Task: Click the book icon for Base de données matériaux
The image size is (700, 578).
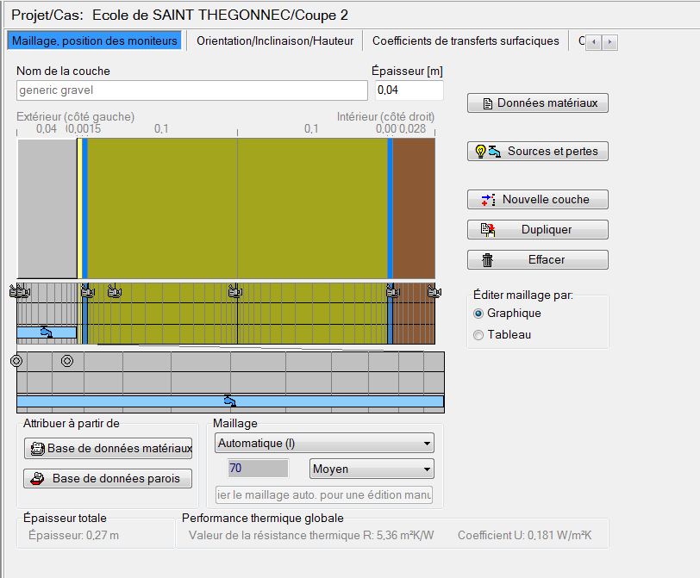Action: pyautogui.click(x=37, y=449)
